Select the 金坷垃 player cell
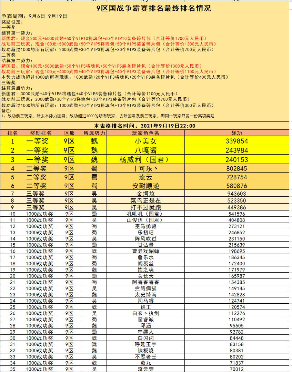 pos(145,194)
